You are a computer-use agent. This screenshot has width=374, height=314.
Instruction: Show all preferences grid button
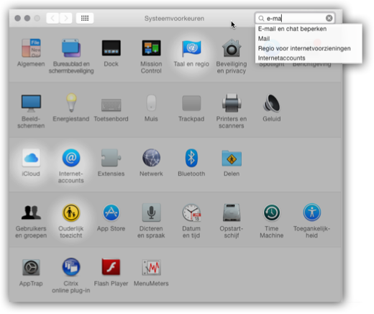pos(85,18)
